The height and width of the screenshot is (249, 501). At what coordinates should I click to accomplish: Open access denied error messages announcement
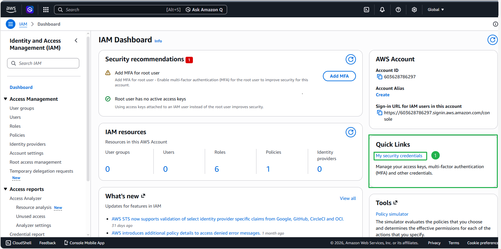[x=186, y=233]
